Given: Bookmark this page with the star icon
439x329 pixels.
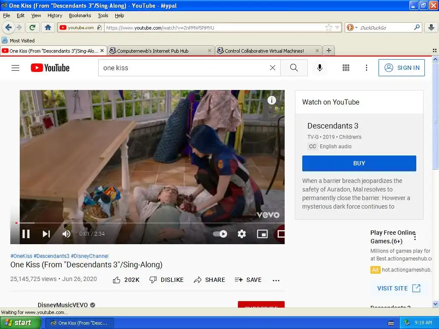Looking at the screenshot, I should (x=328, y=27).
